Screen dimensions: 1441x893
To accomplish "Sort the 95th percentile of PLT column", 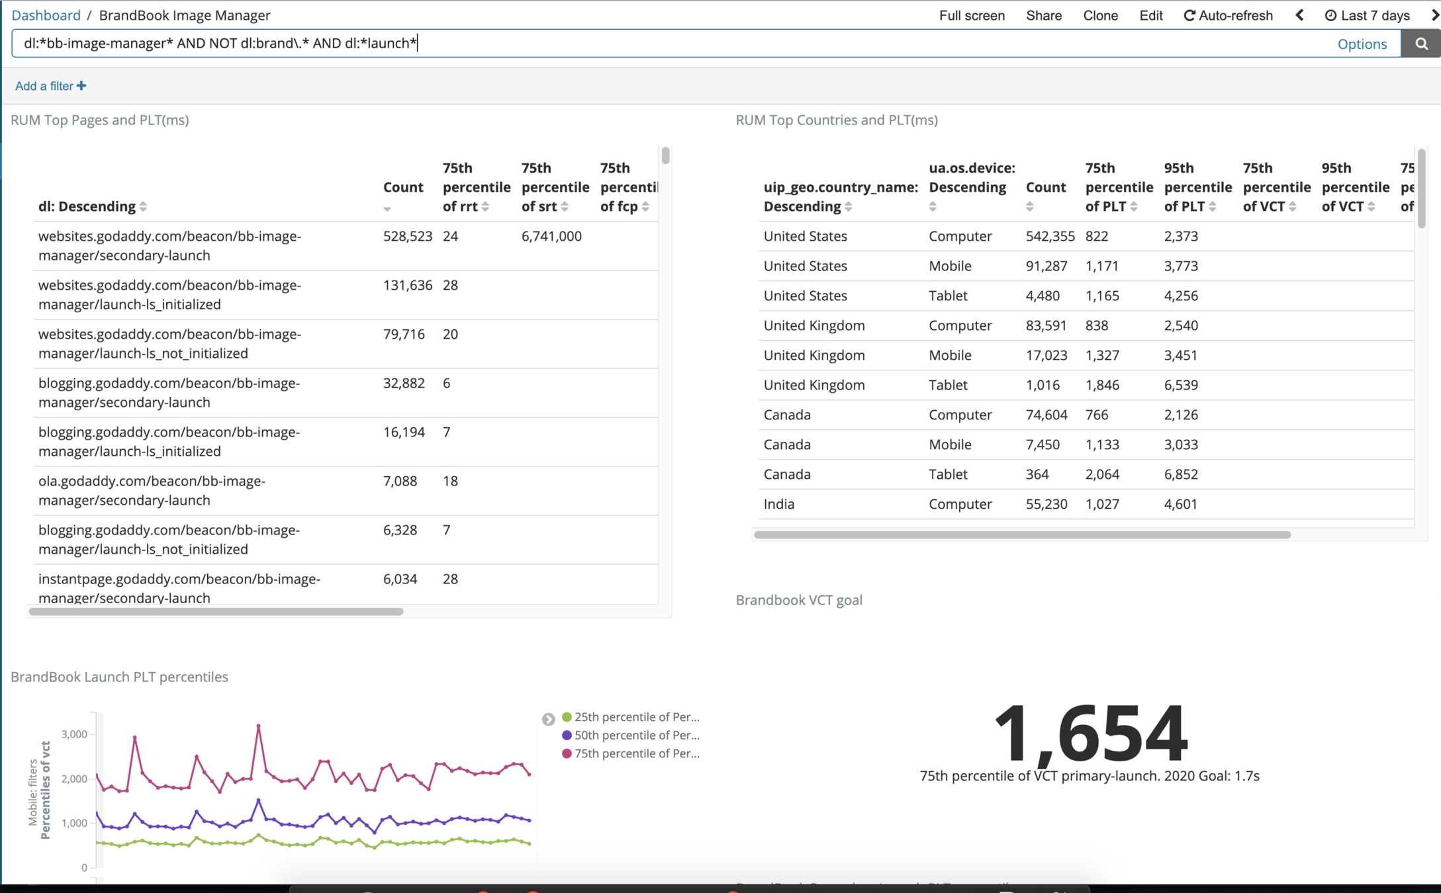I will coord(1213,206).
